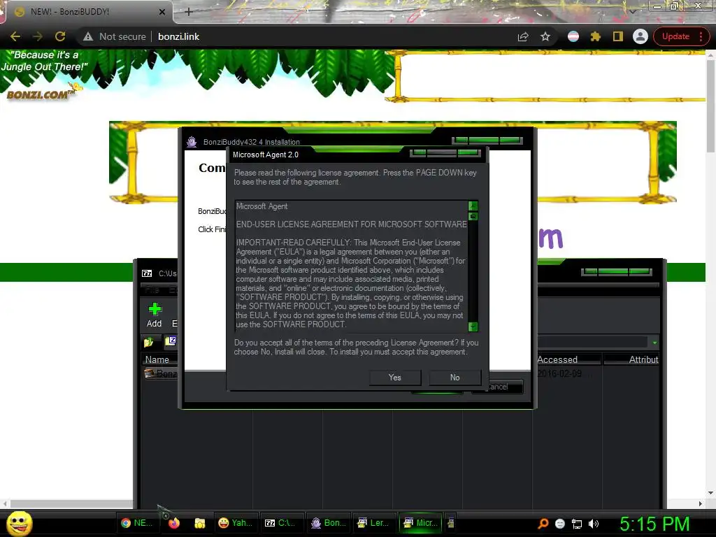Open the 7-Zip address bar dropdown
Viewport: 716px width, 537px height.
click(x=654, y=343)
